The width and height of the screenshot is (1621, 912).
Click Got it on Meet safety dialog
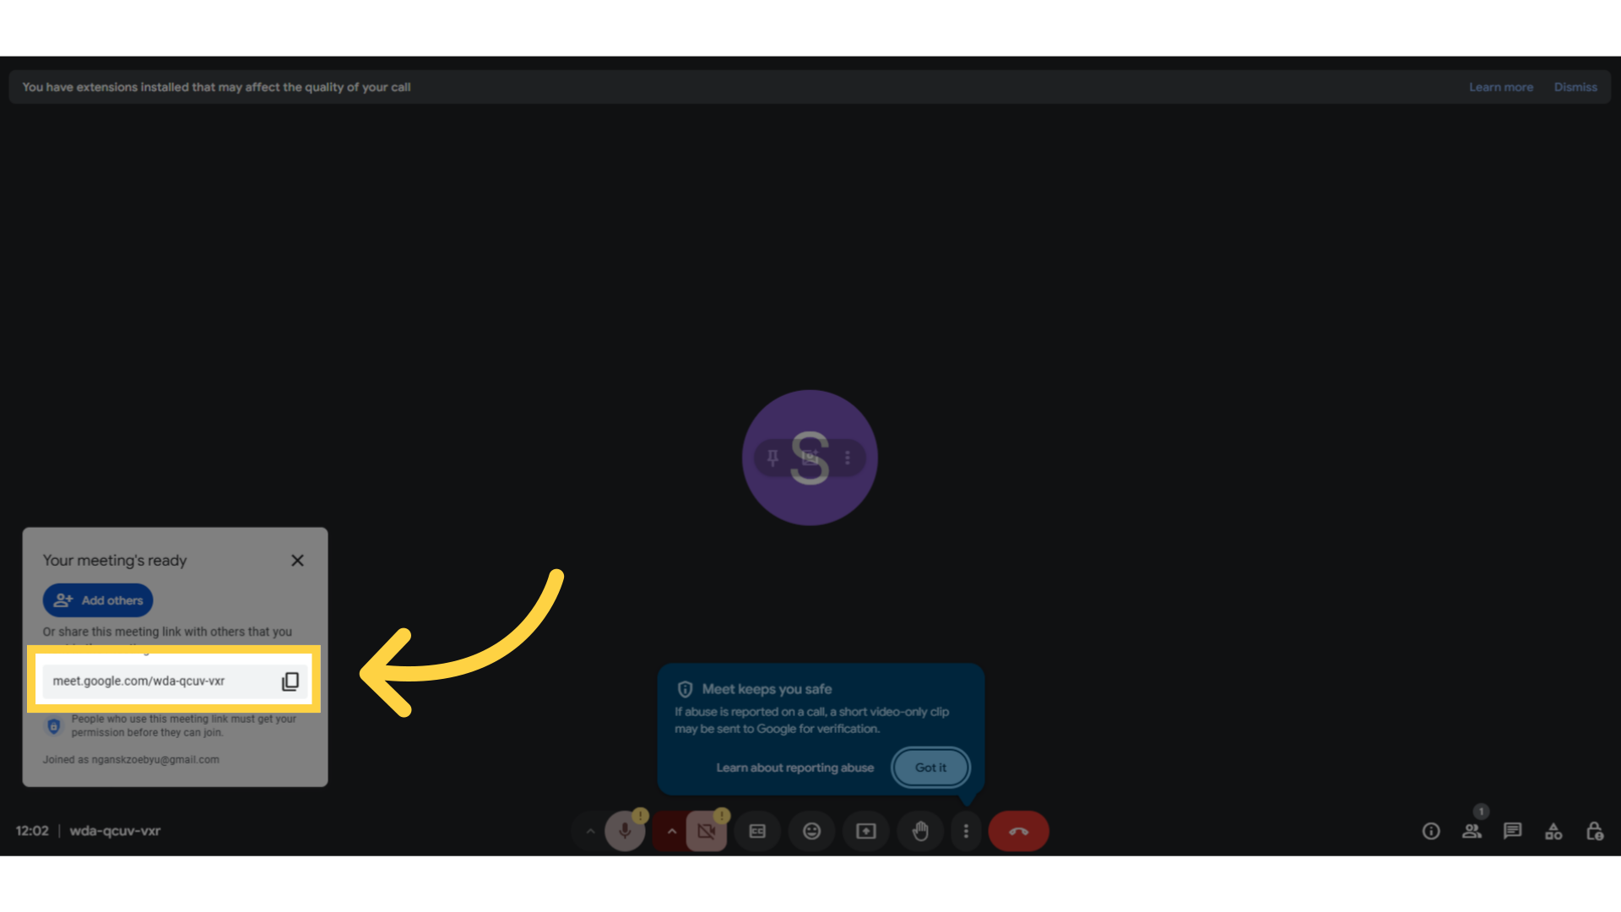coord(930,768)
